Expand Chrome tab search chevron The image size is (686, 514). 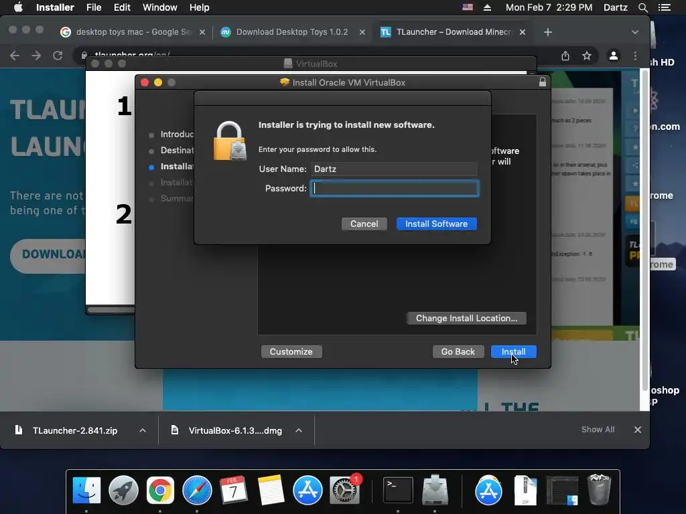635,32
